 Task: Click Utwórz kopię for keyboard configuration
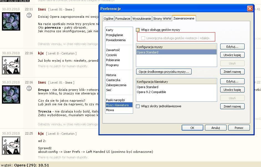[232, 90]
